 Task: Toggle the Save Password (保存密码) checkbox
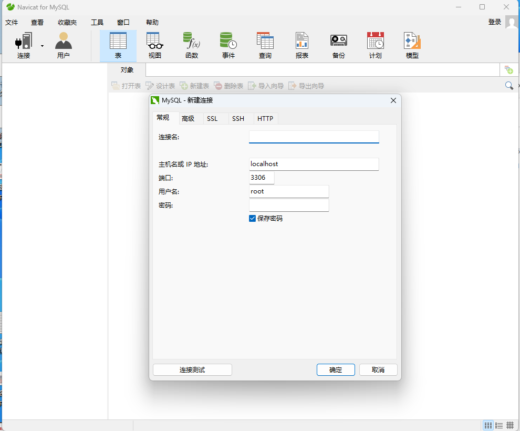252,218
